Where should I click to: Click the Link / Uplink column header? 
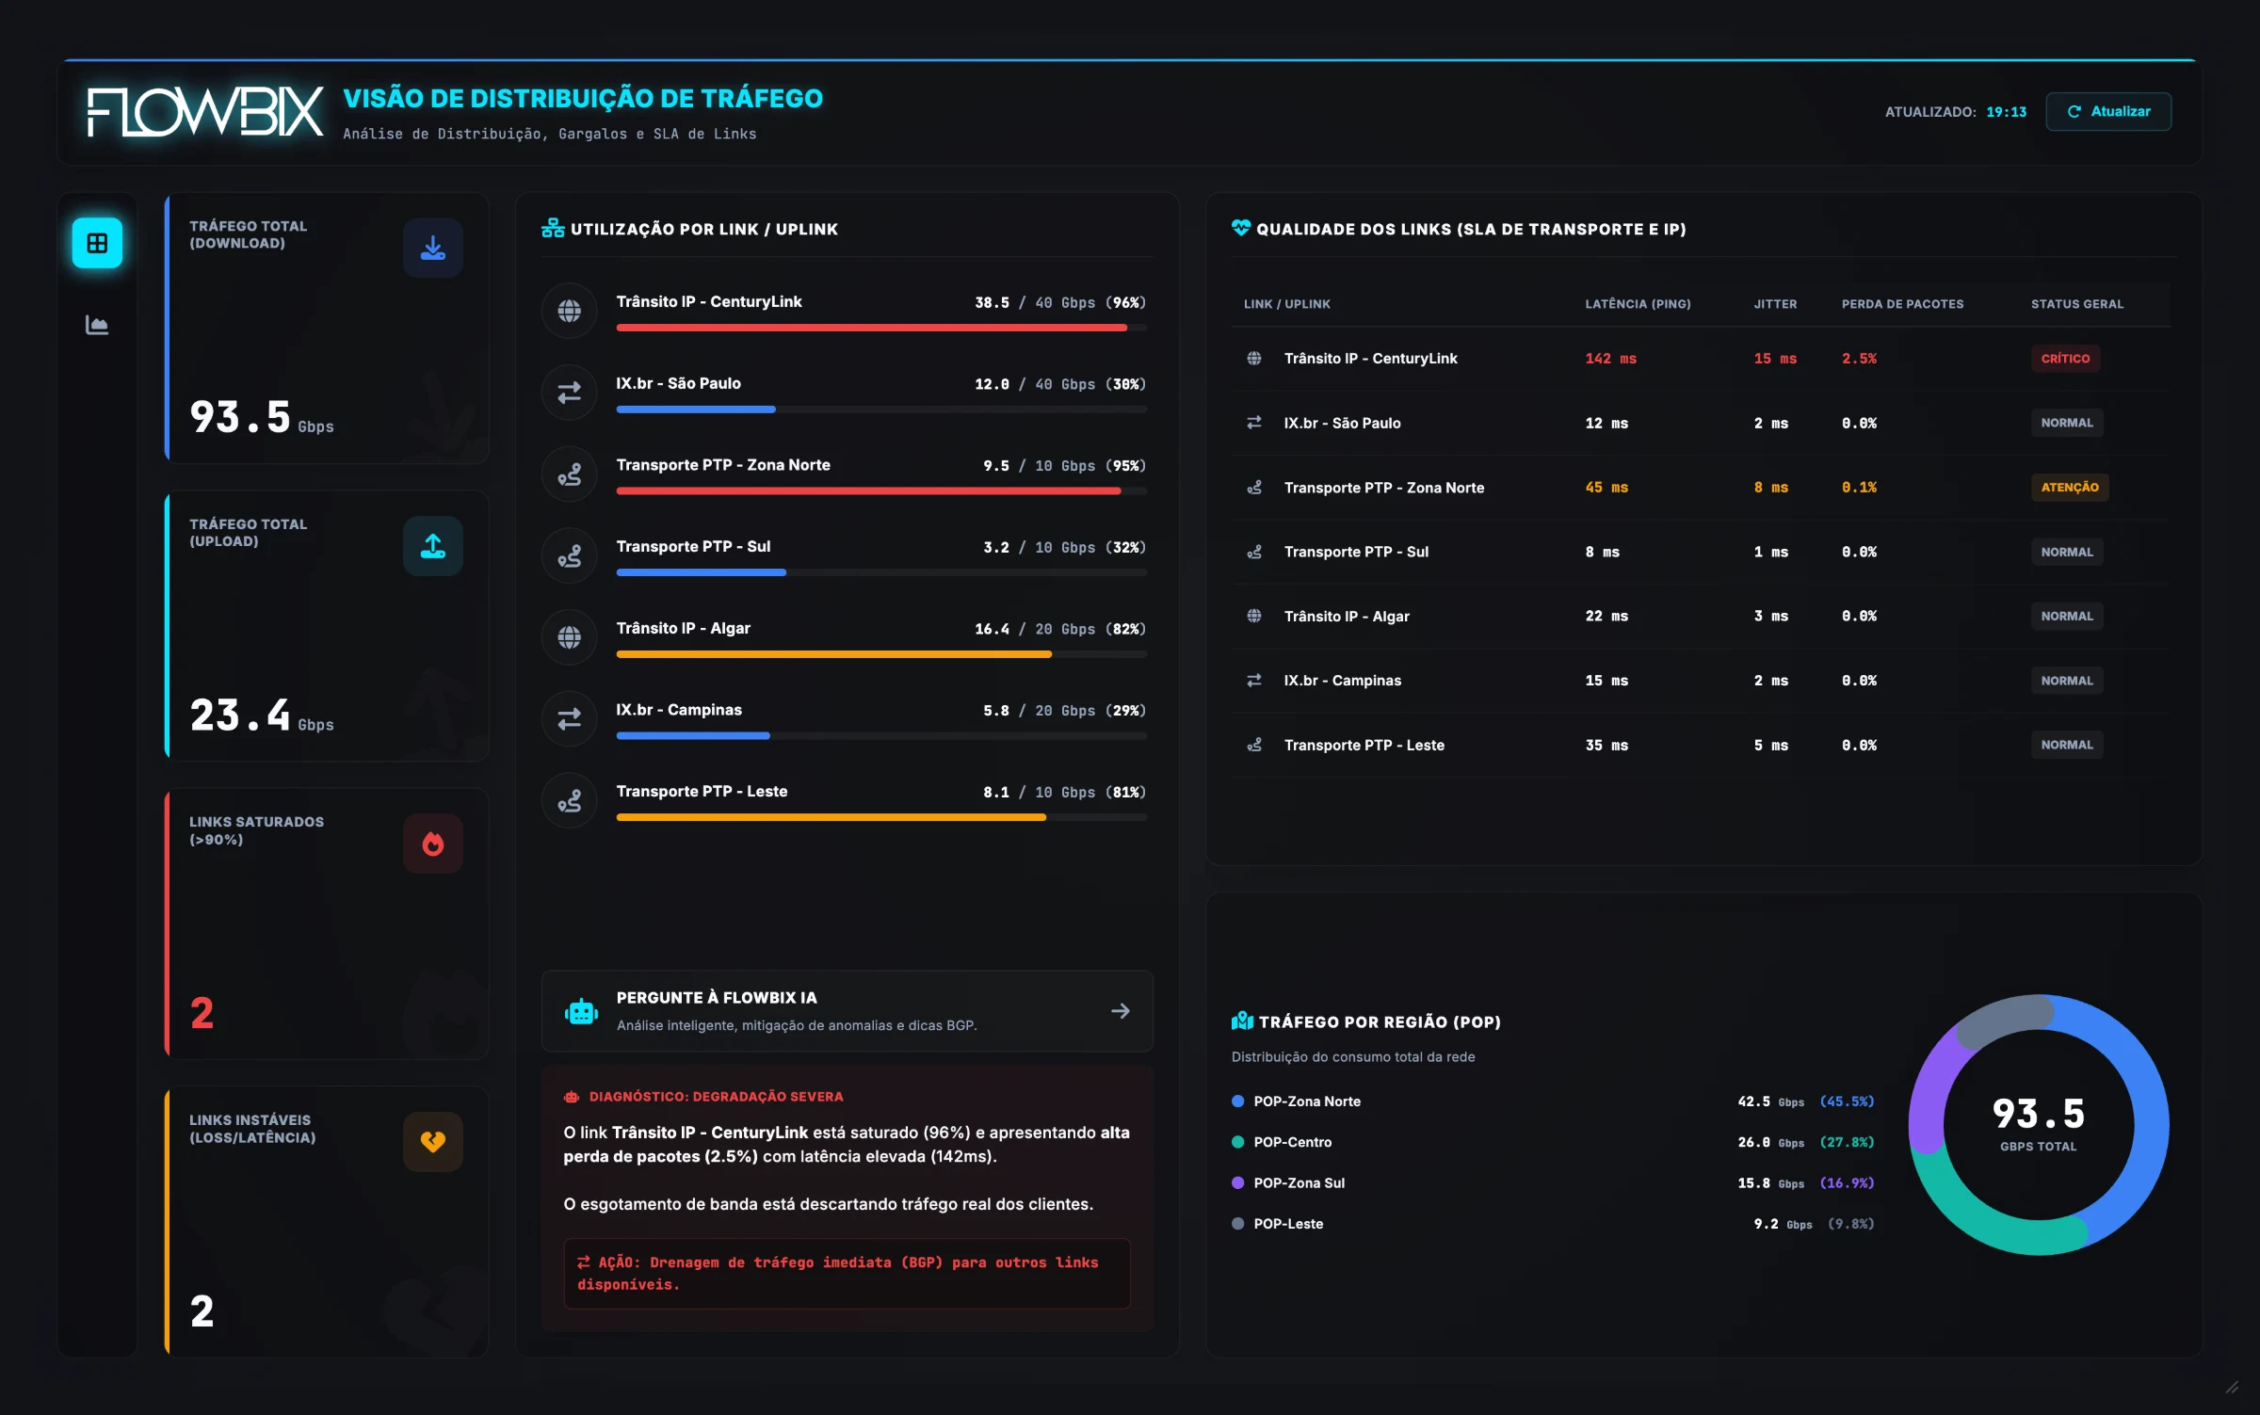[x=1286, y=304]
